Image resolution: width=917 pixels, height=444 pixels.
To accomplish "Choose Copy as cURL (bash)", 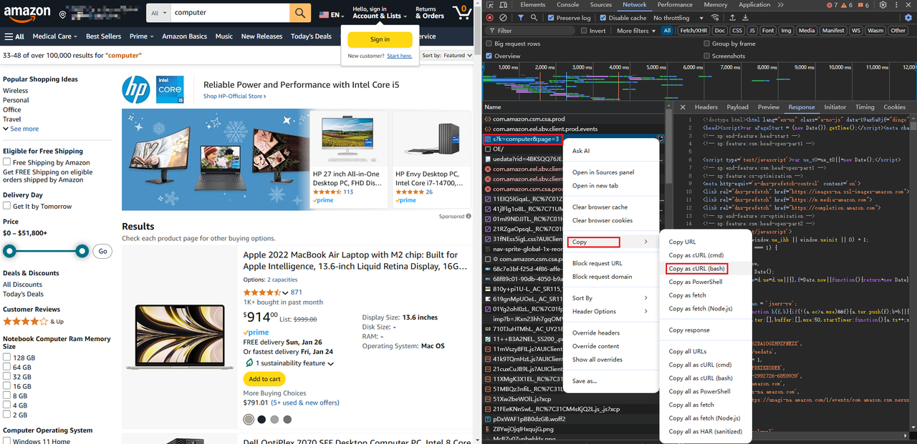I will click(697, 269).
